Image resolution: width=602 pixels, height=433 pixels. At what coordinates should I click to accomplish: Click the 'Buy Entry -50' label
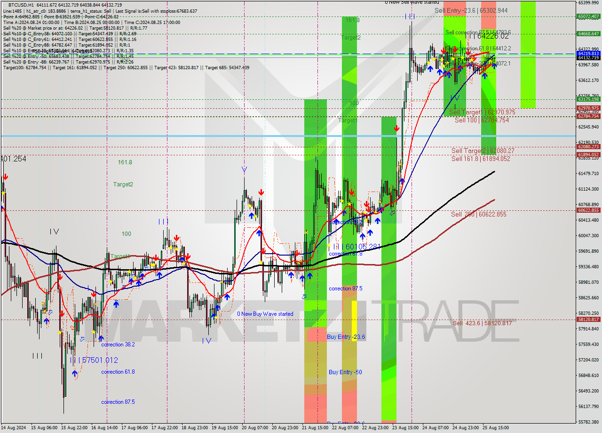coord(345,372)
